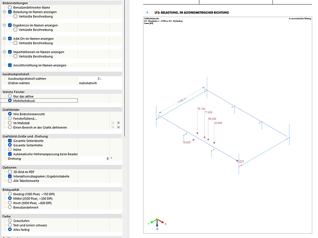This screenshot has height=238, width=318.
Task: Open the Ausdruckprotokoll wählen value dropdown
Action: coord(99,79)
